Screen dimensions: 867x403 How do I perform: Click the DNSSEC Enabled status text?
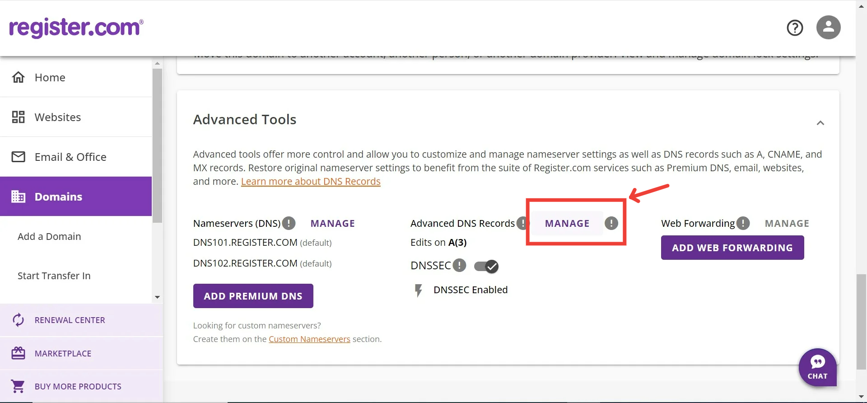tap(471, 290)
